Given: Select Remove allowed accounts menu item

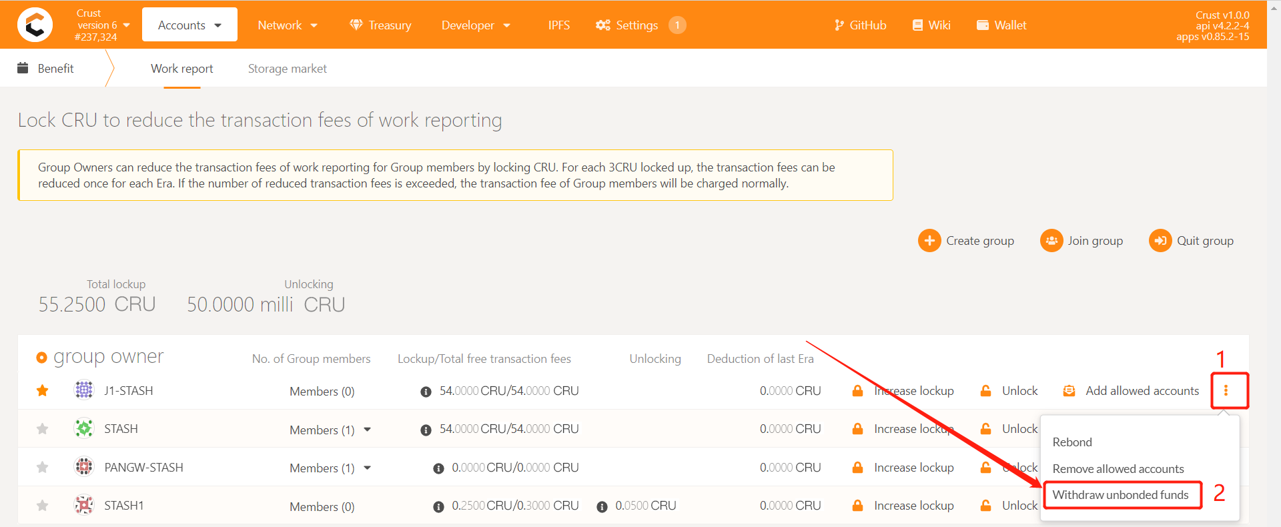Looking at the screenshot, I should click(x=1118, y=469).
